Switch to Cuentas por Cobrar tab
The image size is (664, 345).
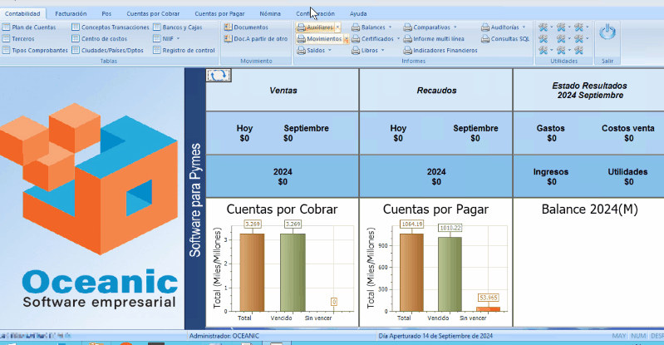153,13
